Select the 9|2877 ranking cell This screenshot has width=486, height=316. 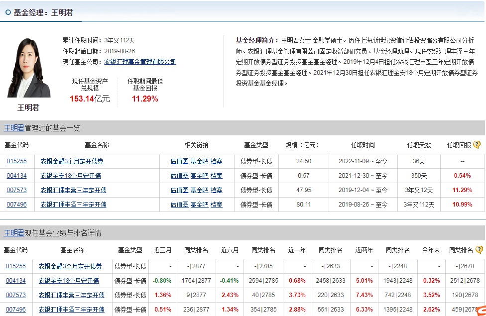(196, 295)
